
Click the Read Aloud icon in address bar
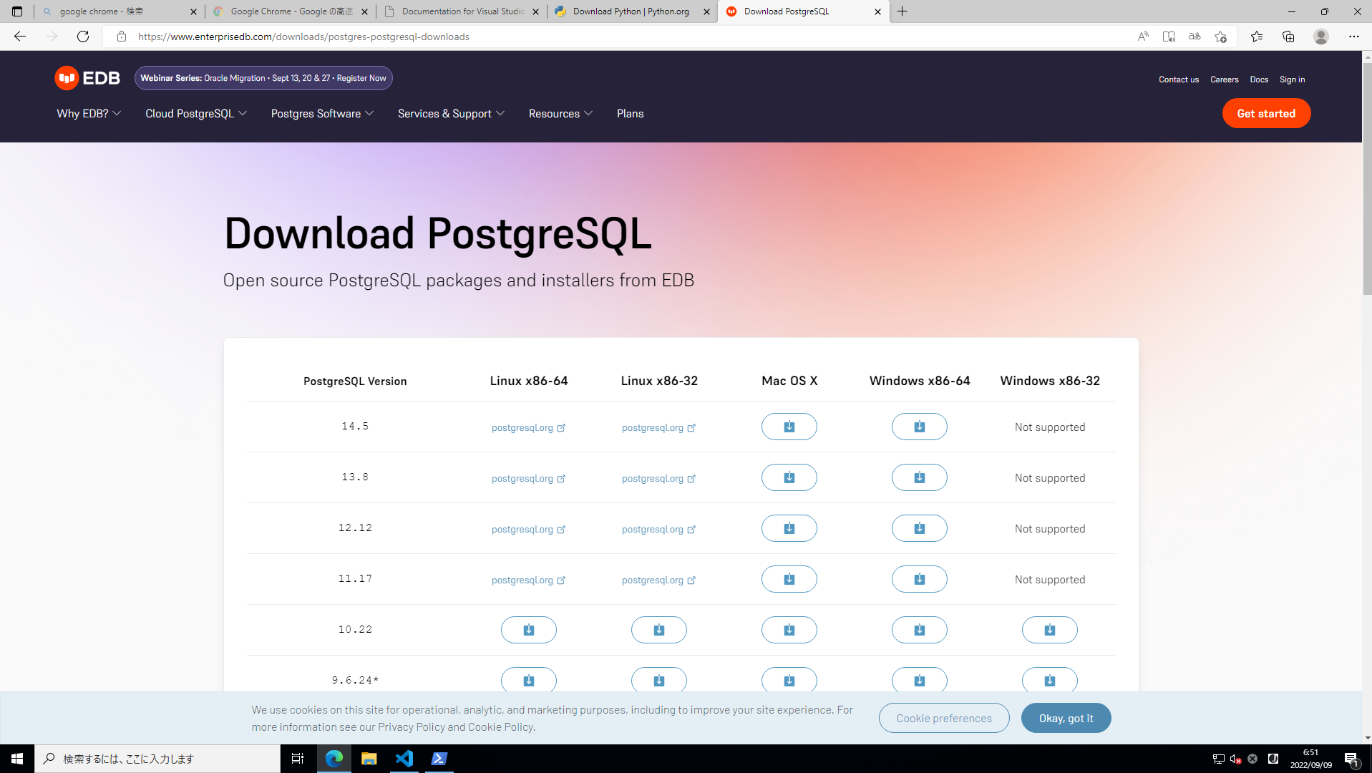[1142, 37]
